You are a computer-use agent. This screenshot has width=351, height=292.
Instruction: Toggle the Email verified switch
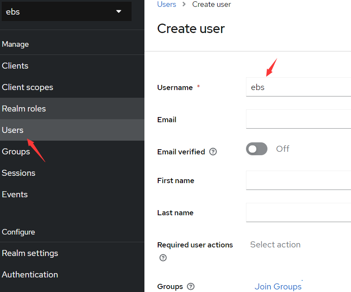coord(257,149)
